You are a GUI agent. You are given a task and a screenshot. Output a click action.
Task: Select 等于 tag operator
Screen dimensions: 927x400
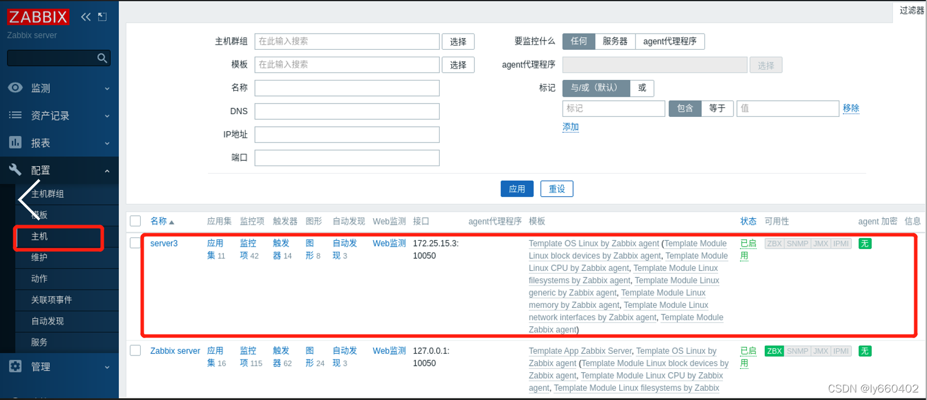[x=717, y=108]
